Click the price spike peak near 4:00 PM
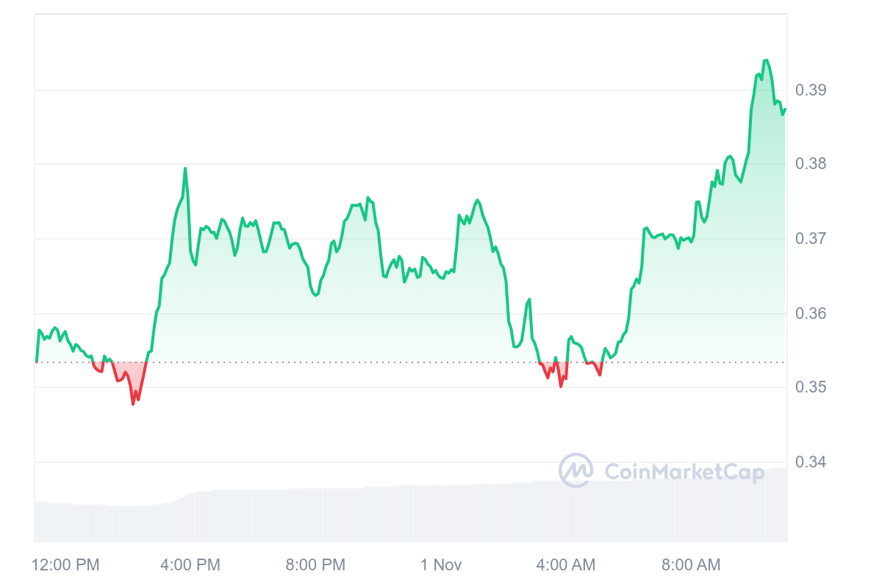 tap(185, 168)
